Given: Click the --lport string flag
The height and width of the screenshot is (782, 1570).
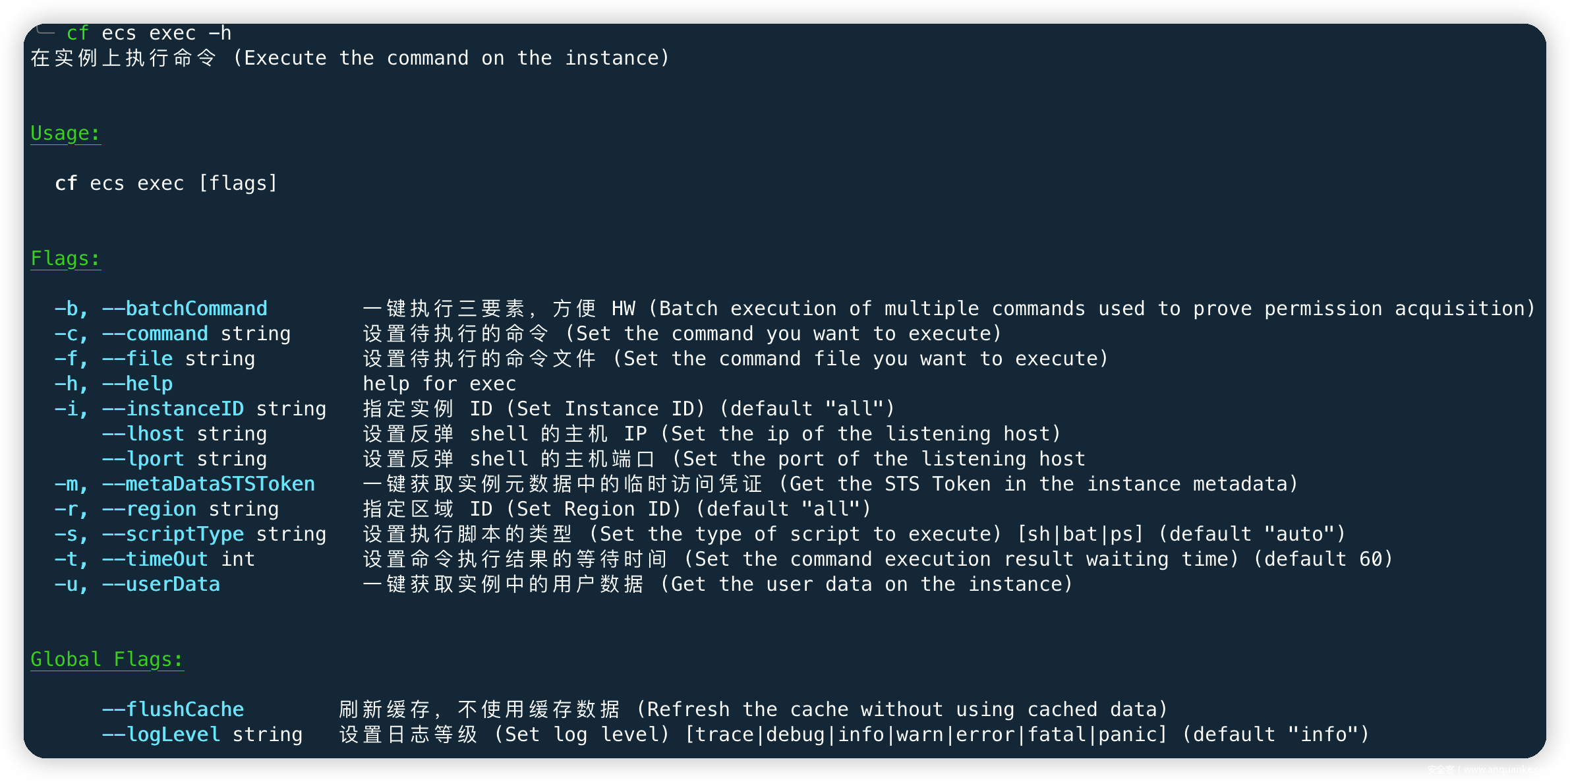Looking at the screenshot, I should pos(184,459).
